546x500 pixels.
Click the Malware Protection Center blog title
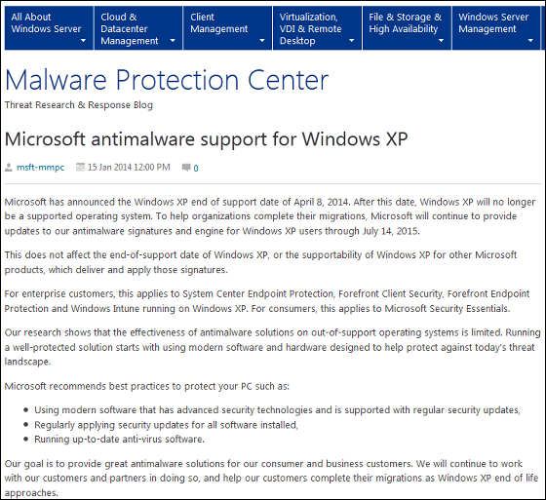tap(167, 80)
